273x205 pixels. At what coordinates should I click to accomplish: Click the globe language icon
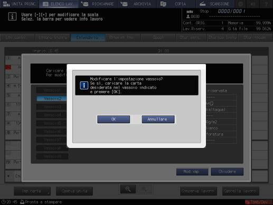pyautogui.click(x=241, y=4)
